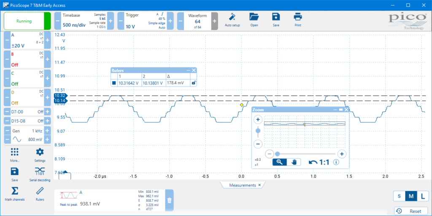Decrease channel A range with minus
Screen dimensions: 432x216
click(7, 40)
